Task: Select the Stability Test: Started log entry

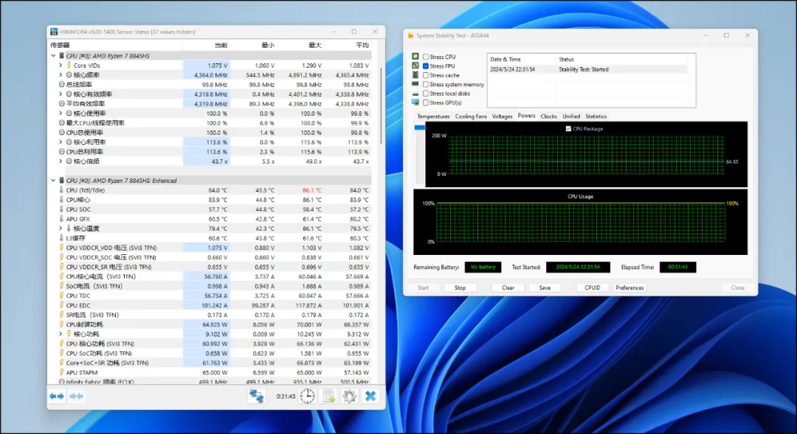Action: click(587, 69)
